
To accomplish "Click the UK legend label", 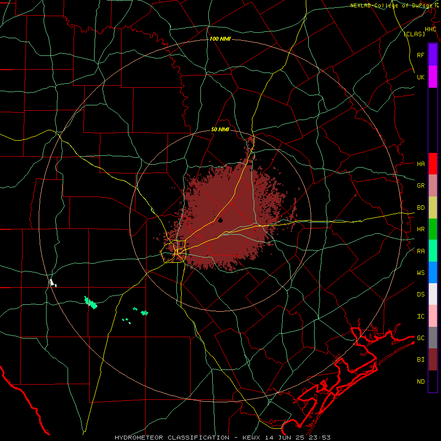I will [x=420, y=77].
